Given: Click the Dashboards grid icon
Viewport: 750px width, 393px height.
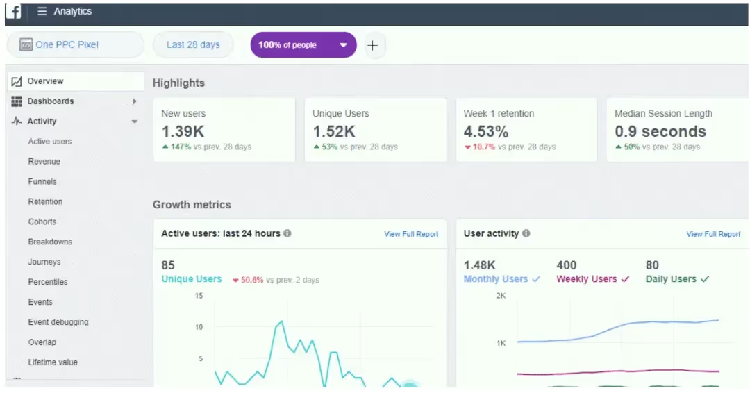Looking at the screenshot, I should tap(17, 101).
